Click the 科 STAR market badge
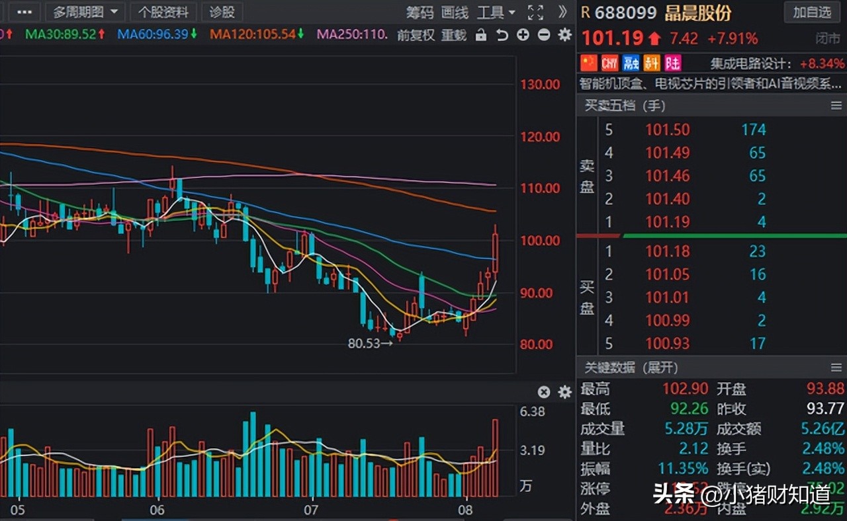The height and width of the screenshot is (521, 847). (650, 63)
